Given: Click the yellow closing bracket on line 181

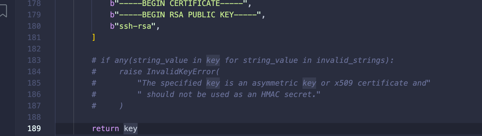Looking at the screenshot, I should pyautogui.click(x=94, y=37).
